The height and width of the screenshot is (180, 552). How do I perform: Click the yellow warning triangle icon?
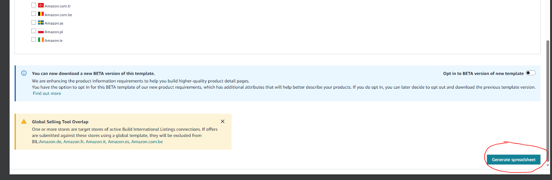point(24,121)
